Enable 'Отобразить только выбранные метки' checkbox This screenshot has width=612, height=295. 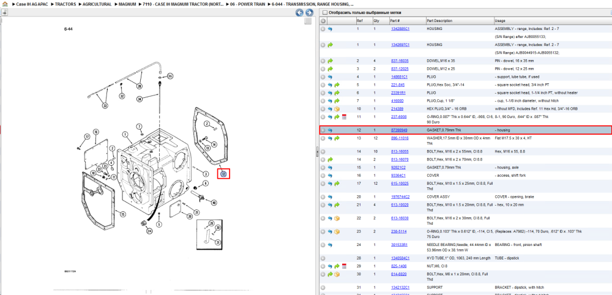pyautogui.click(x=324, y=12)
